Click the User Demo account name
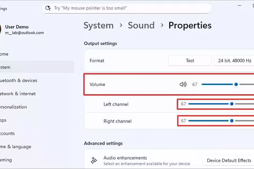The height and width of the screenshot is (169, 254). [x=16, y=27]
